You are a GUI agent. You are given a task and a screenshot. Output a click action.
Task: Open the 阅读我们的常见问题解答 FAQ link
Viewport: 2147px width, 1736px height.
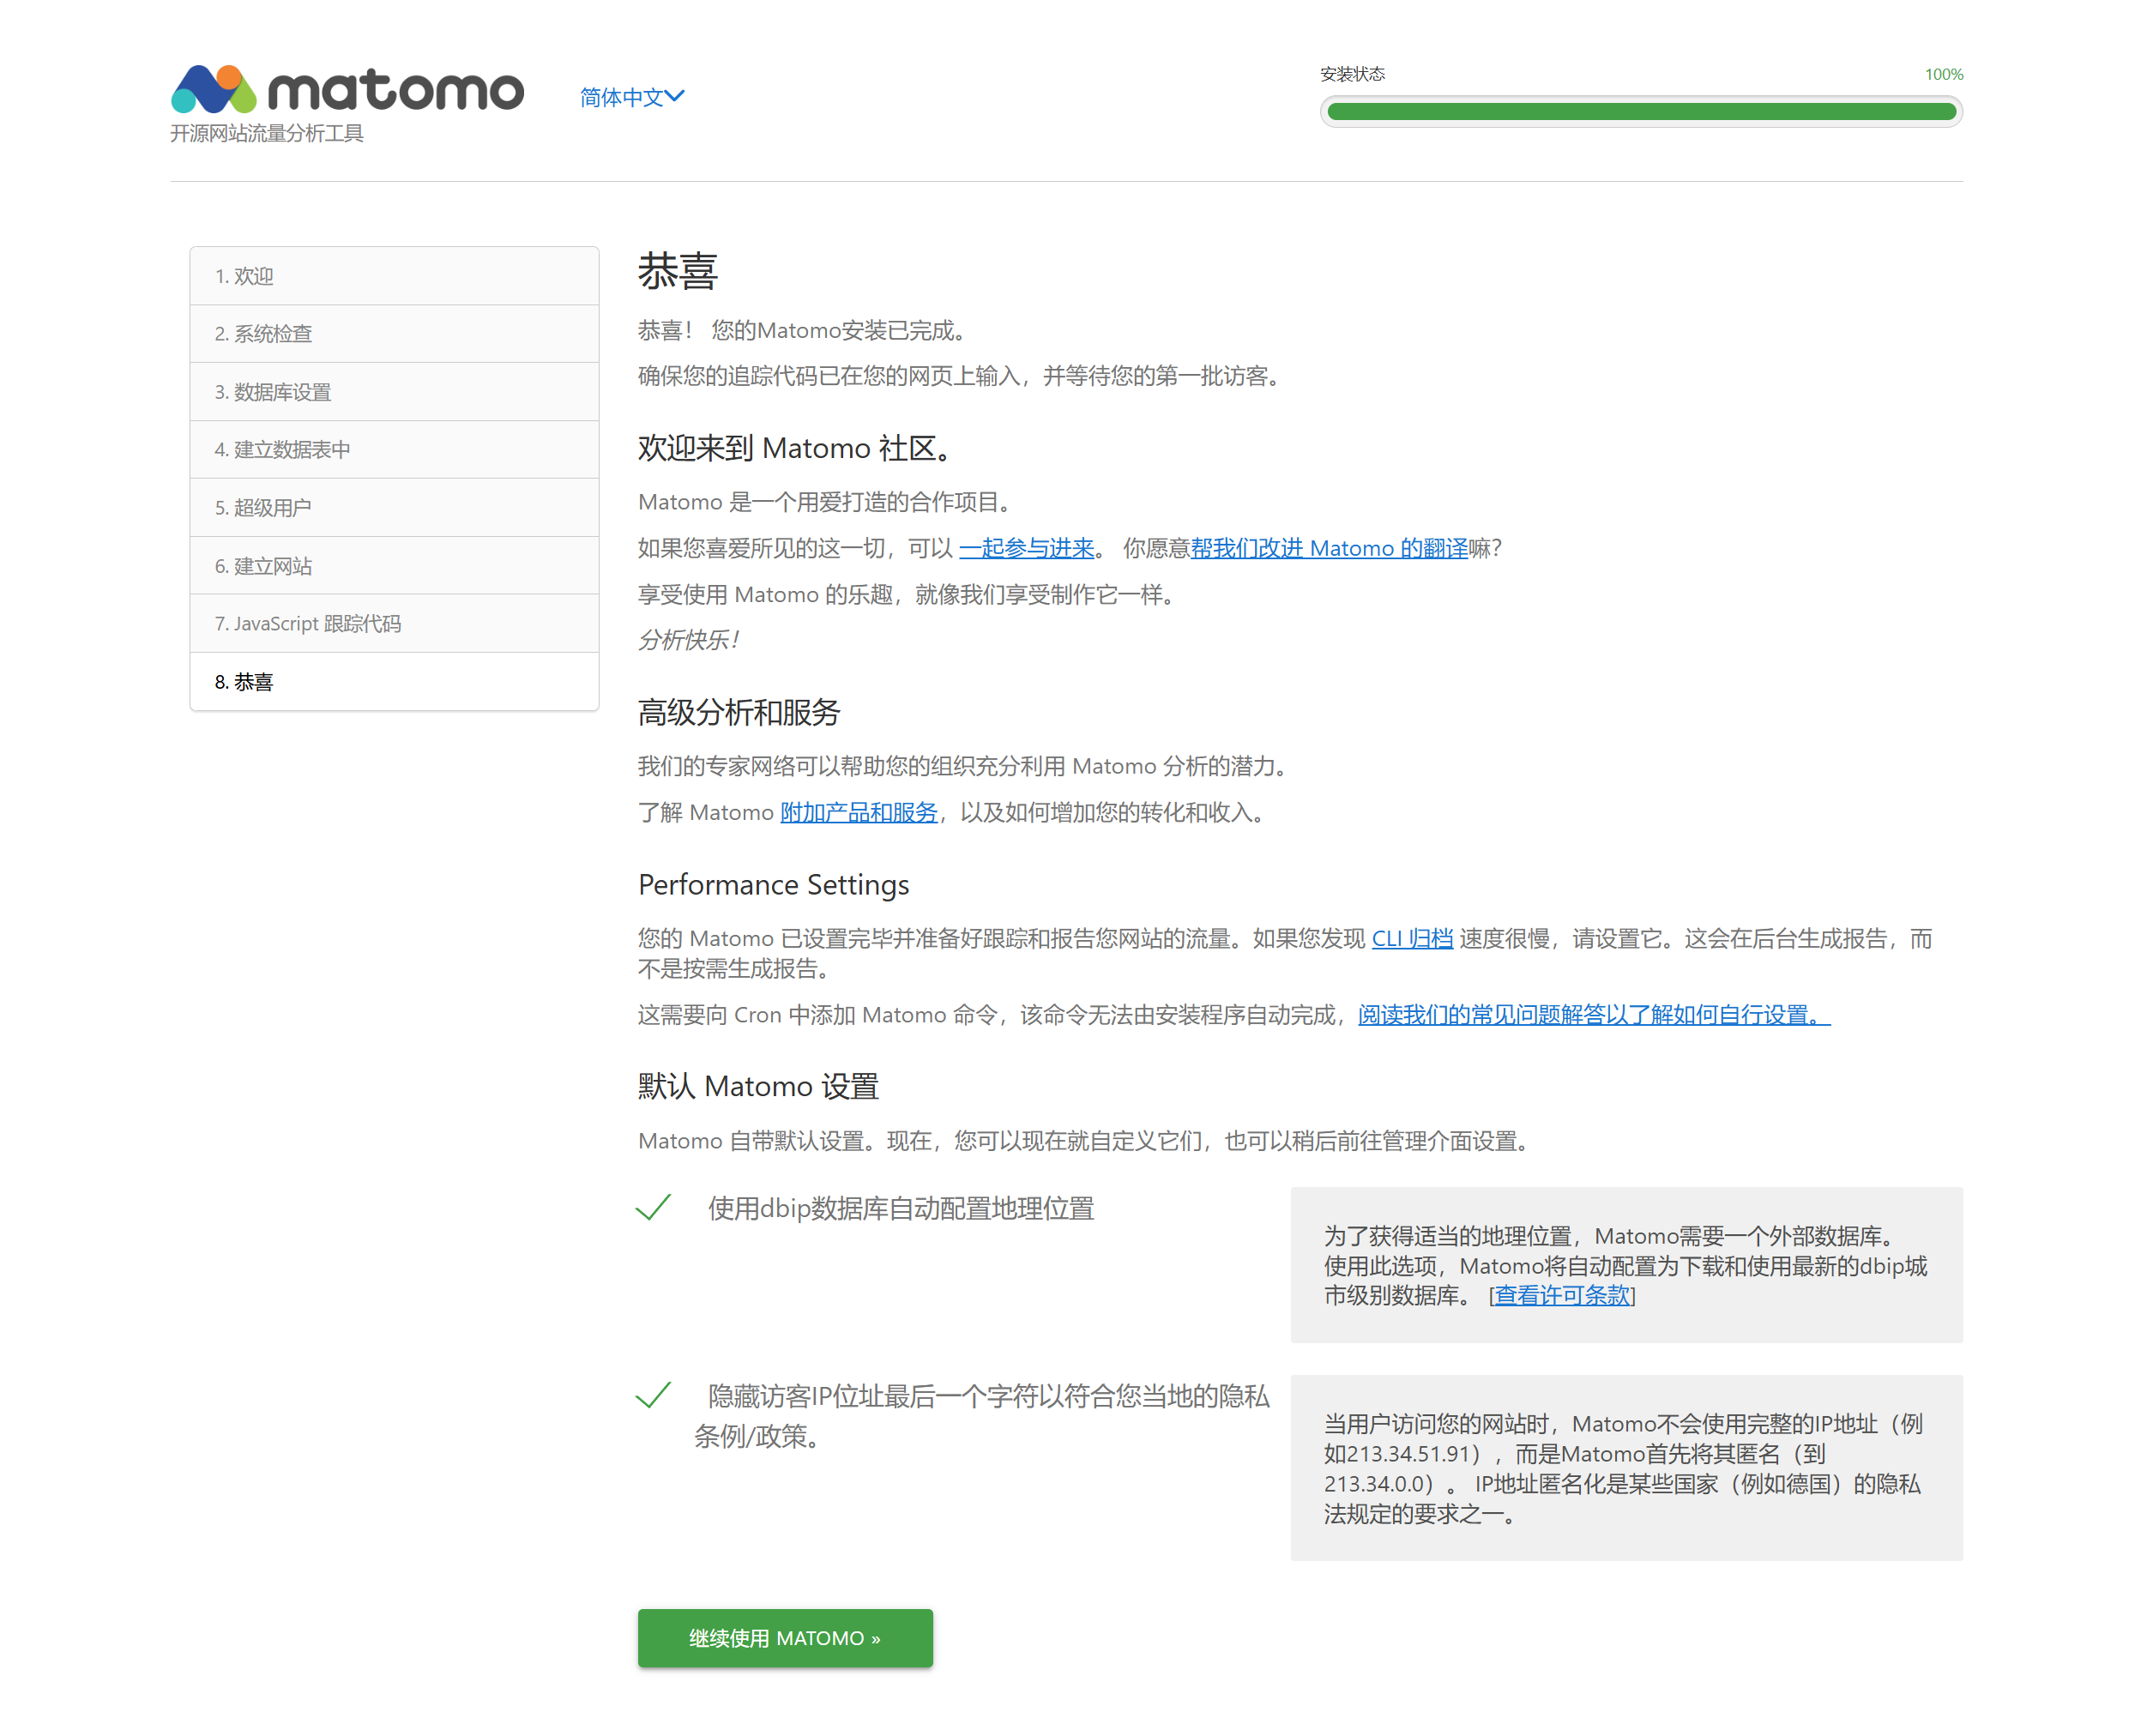point(1593,1014)
